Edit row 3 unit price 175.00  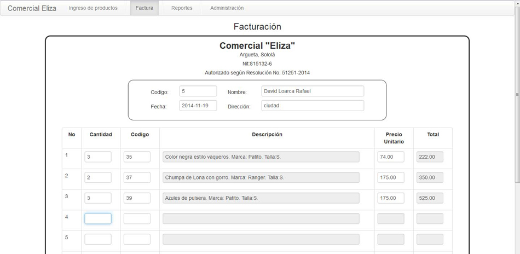click(391, 198)
